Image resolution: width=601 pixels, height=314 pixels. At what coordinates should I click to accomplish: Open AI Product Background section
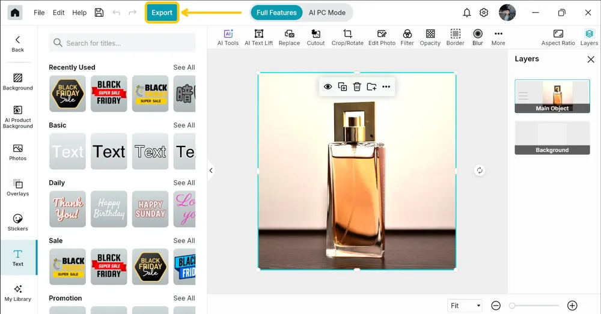click(17, 117)
